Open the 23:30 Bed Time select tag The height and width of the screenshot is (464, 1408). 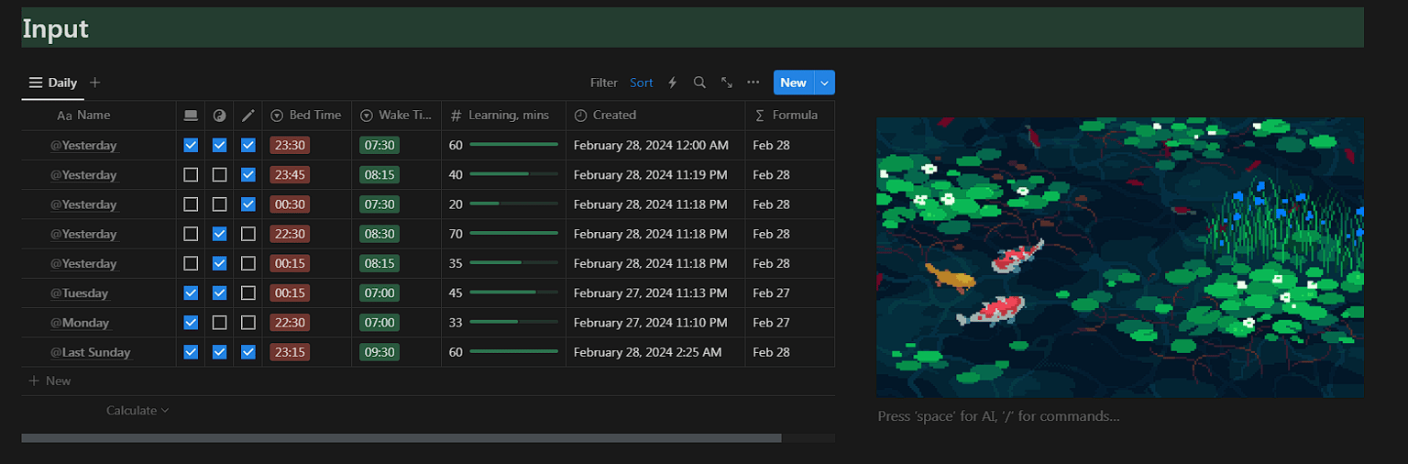click(290, 145)
